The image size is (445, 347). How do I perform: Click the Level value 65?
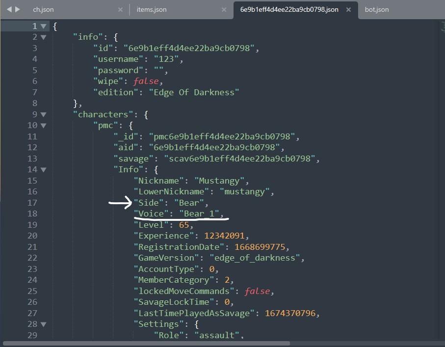pos(184,225)
